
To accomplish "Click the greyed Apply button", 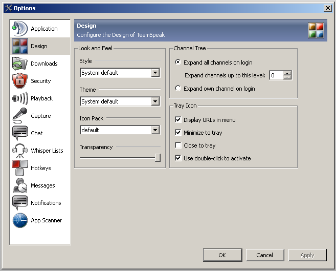I will [x=307, y=255].
